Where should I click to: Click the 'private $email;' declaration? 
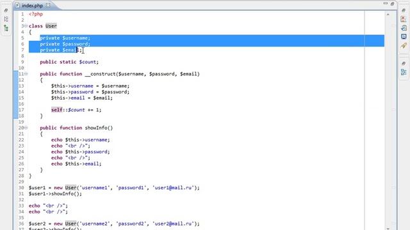click(61, 50)
